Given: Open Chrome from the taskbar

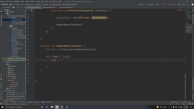Looking at the screenshot, I should [x=62, y=107].
